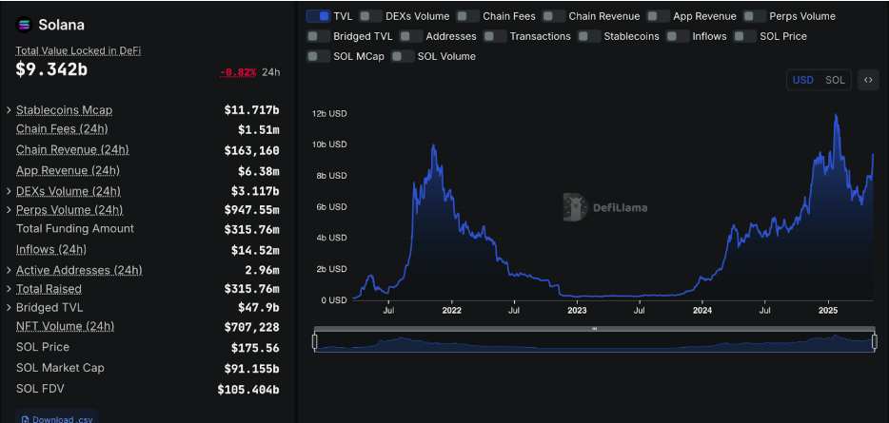
Task: Enable the SOL Volume toggle
Action: tap(403, 56)
